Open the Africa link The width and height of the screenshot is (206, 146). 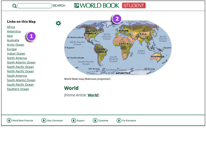(11, 27)
